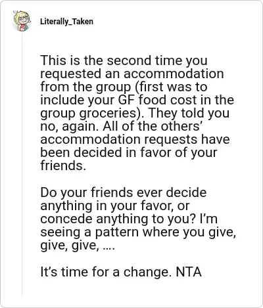Click the trailing "give, give, …." line
This screenshot has width=263, height=308.
point(78,246)
